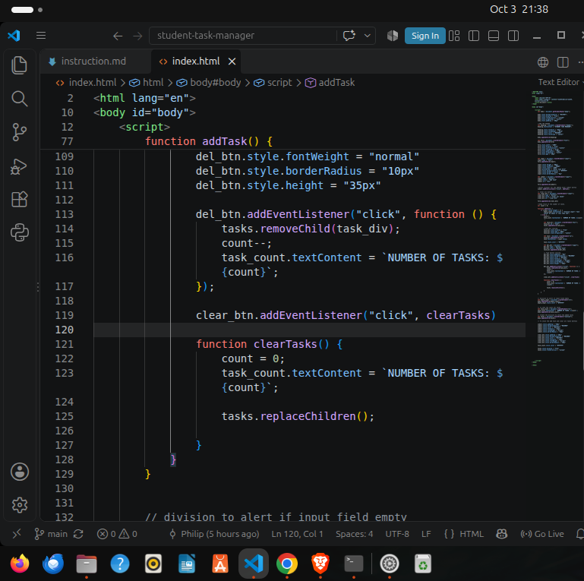The width and height of the screenshot is (584, 581).
Task: Click line number 120 in gutter
Action: click(65, 330)
